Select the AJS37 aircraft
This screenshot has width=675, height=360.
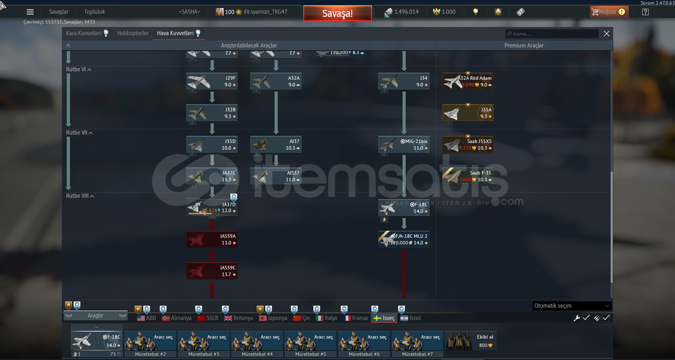(276, 176)
